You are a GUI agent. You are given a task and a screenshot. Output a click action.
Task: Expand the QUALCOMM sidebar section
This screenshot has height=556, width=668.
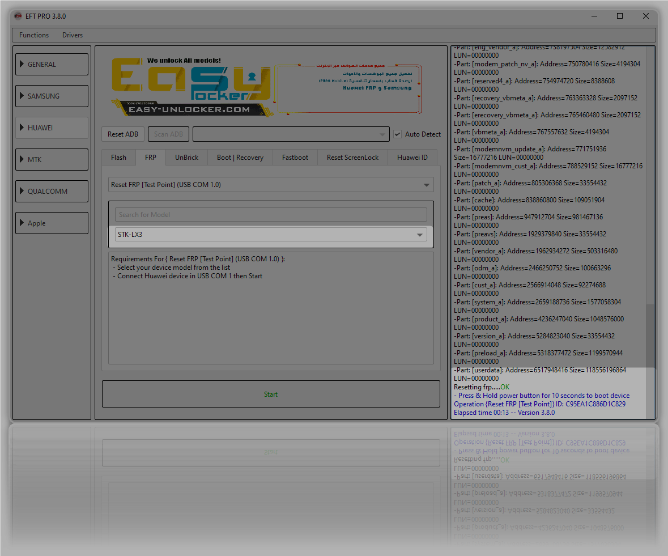[x=52, y=192]
